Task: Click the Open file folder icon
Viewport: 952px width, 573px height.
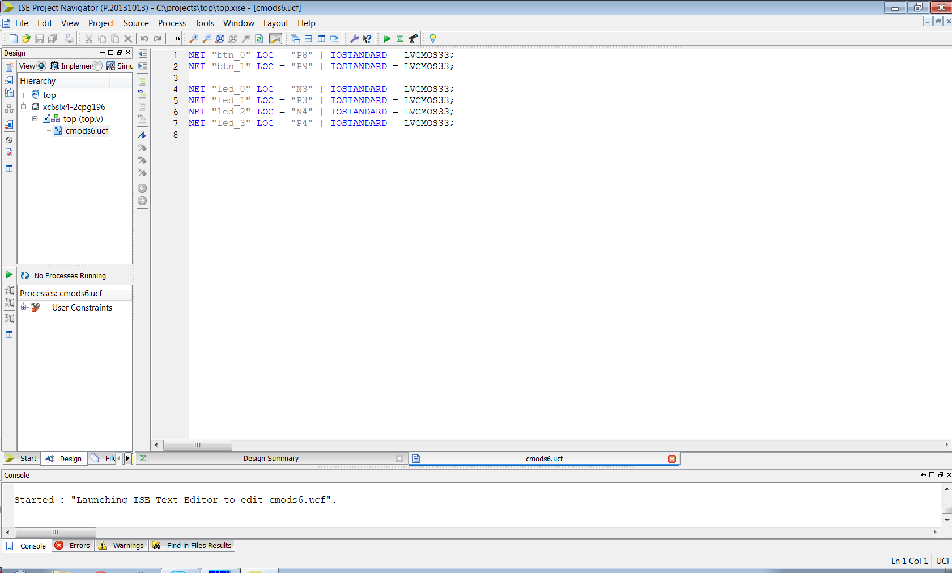Action: (26, 39)
